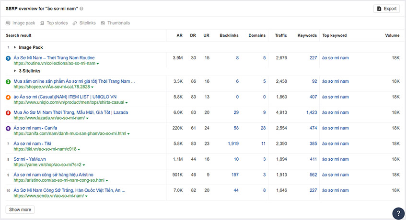Click the Image pack feature icon
This screenshot has width=406, height=220.
coord(8,23)
